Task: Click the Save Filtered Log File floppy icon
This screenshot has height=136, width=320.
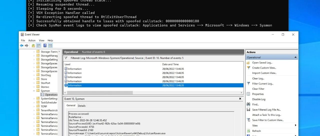Action: click(248, 109)
